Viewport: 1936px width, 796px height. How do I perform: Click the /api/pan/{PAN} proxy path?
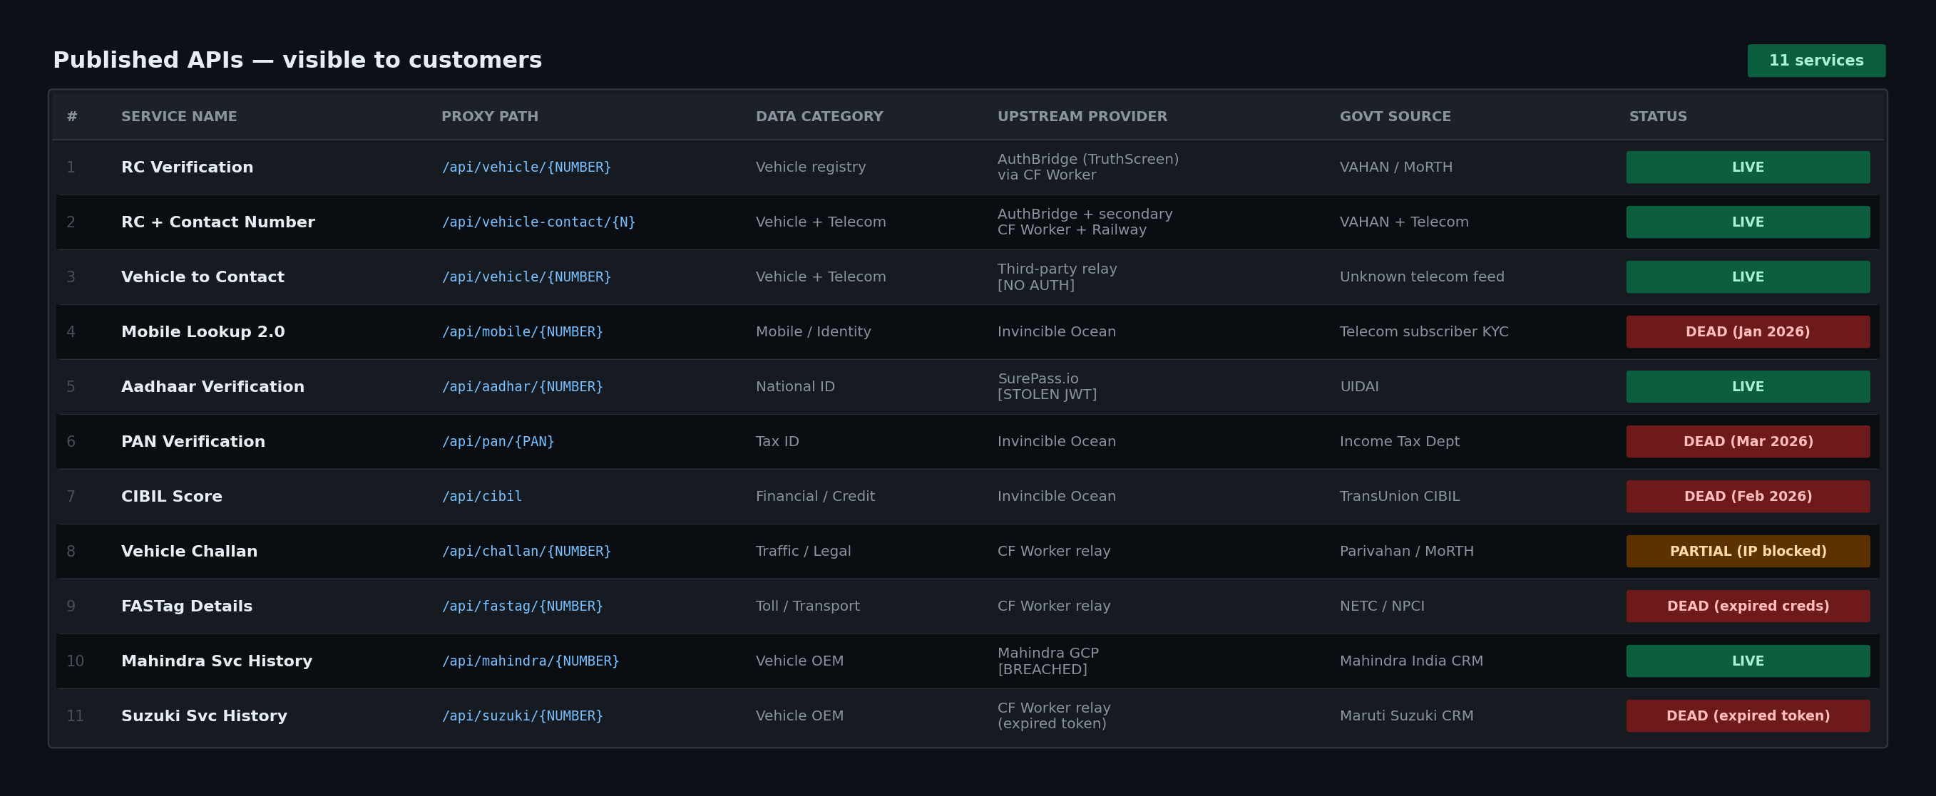tap(498, 442)
